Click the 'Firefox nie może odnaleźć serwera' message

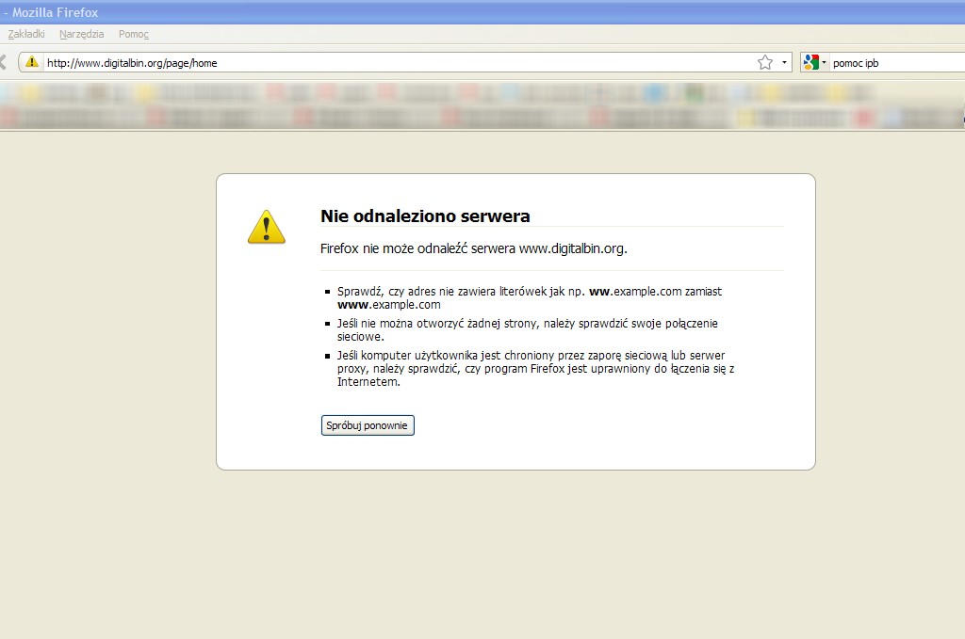[473, 249]
